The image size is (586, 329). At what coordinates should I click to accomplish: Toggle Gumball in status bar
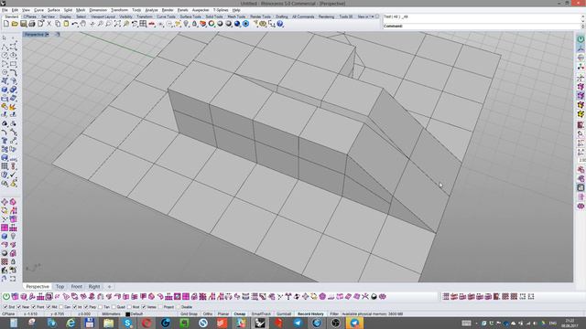[x=284, y=314]
